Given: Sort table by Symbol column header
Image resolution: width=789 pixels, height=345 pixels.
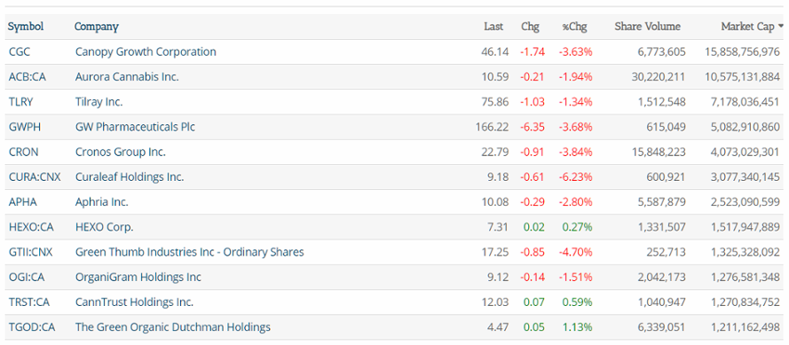Looking at the screenshot, I should [26, 27].
